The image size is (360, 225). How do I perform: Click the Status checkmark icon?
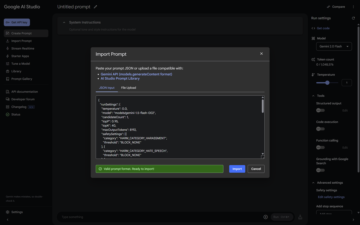8,114
